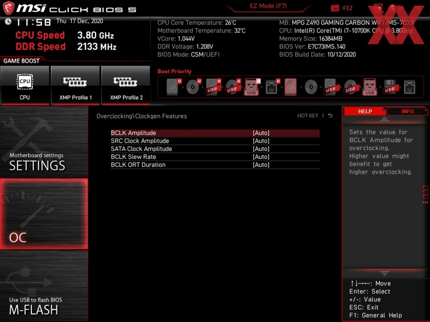This screenshot has width=430, height=322.
Task: Switch to EZ Mode (F7)
Action: click(268, 6)
